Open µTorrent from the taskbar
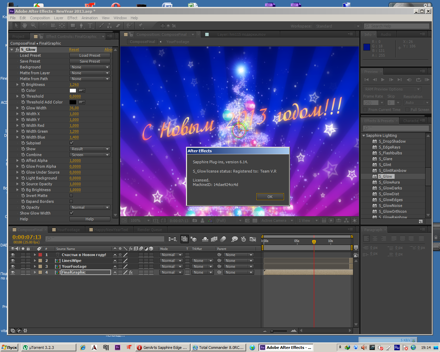Viewport: 440px width, 352px height. (x=48, y=348)
